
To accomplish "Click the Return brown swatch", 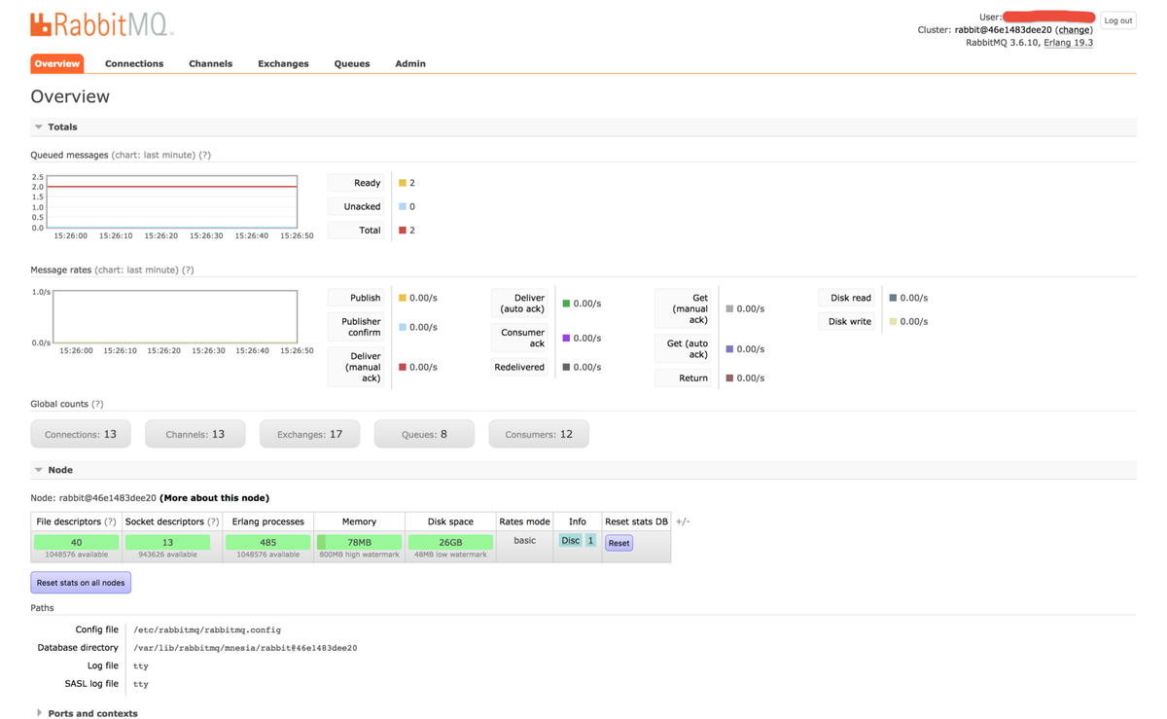I will [x=729, y=377].
